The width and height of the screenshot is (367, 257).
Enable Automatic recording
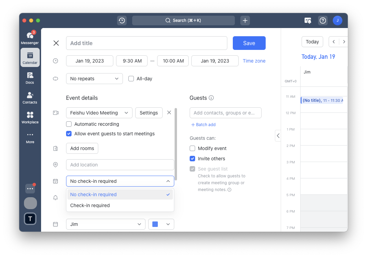click(x=69, y=124)
